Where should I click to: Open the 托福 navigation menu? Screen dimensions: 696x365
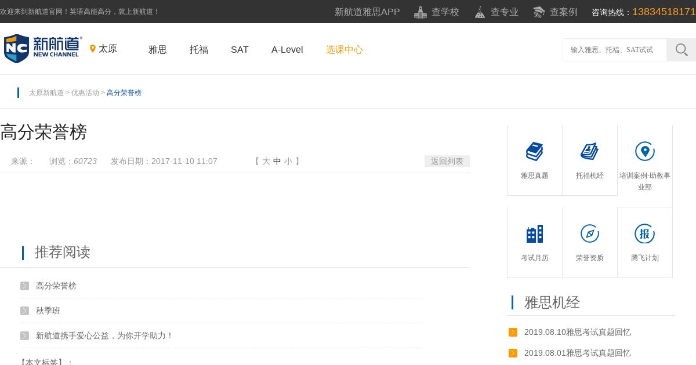tap(199, 49)
